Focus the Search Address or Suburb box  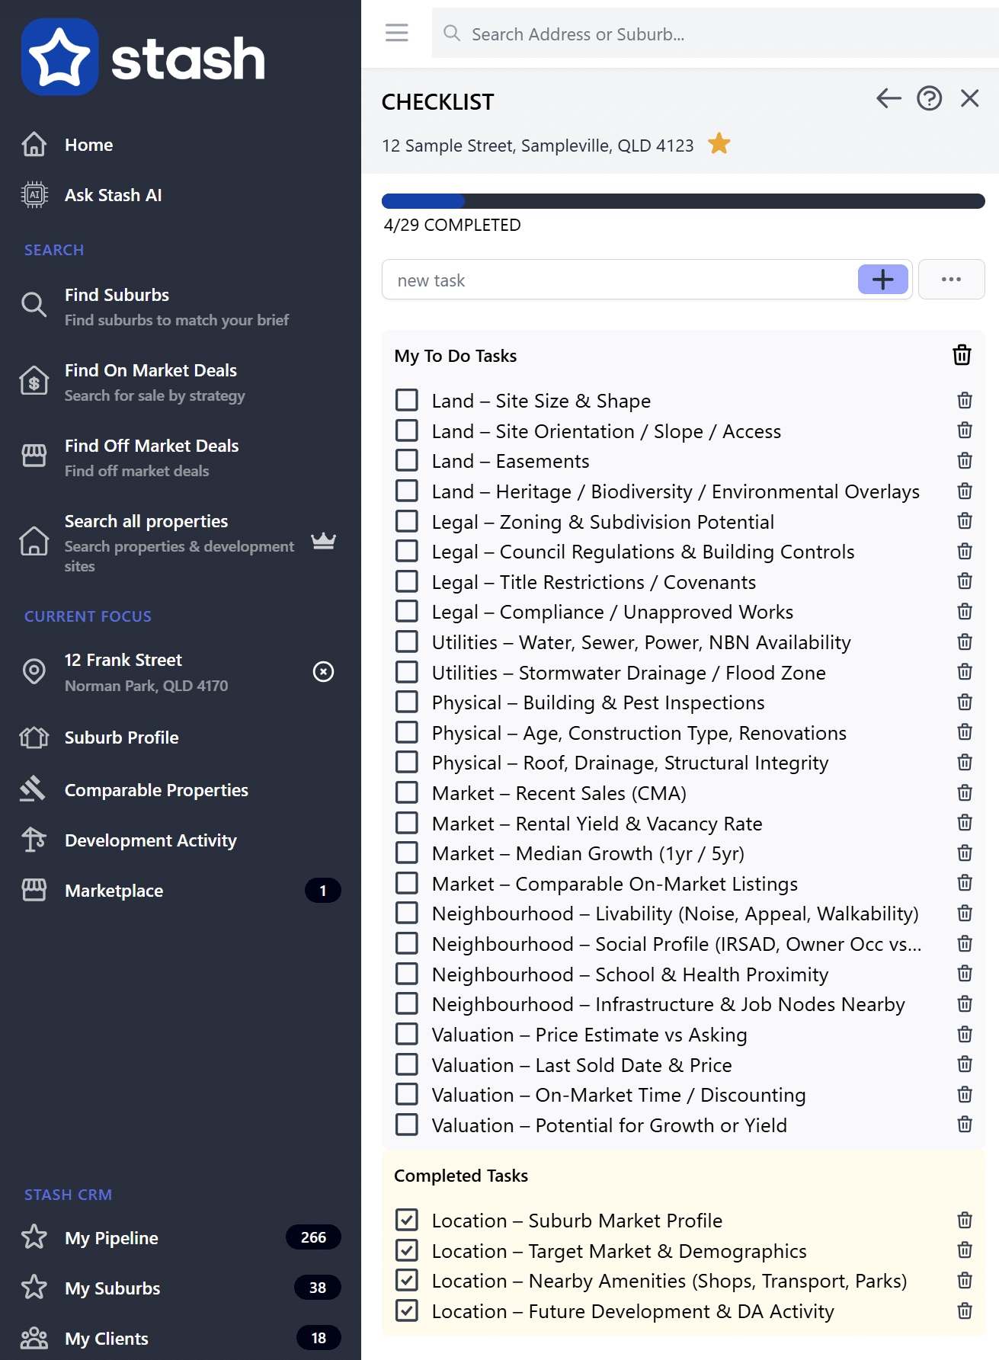tap(716, 34)
